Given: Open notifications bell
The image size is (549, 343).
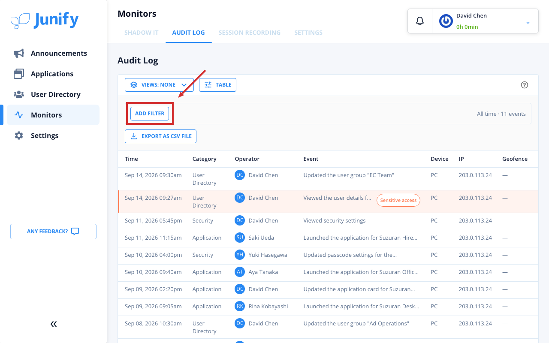Looking at the screenshot, I should [420, 21].
